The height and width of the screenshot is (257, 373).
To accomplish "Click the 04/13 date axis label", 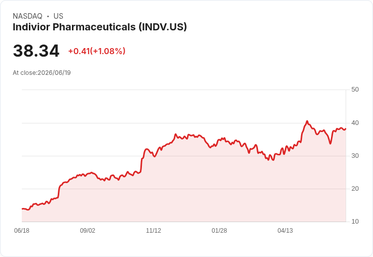I will pos(285,231).
